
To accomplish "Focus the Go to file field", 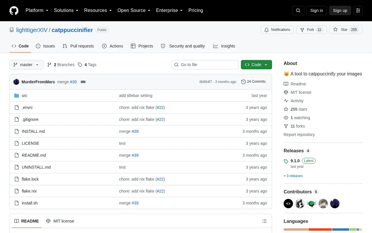I will pos(205,65).
